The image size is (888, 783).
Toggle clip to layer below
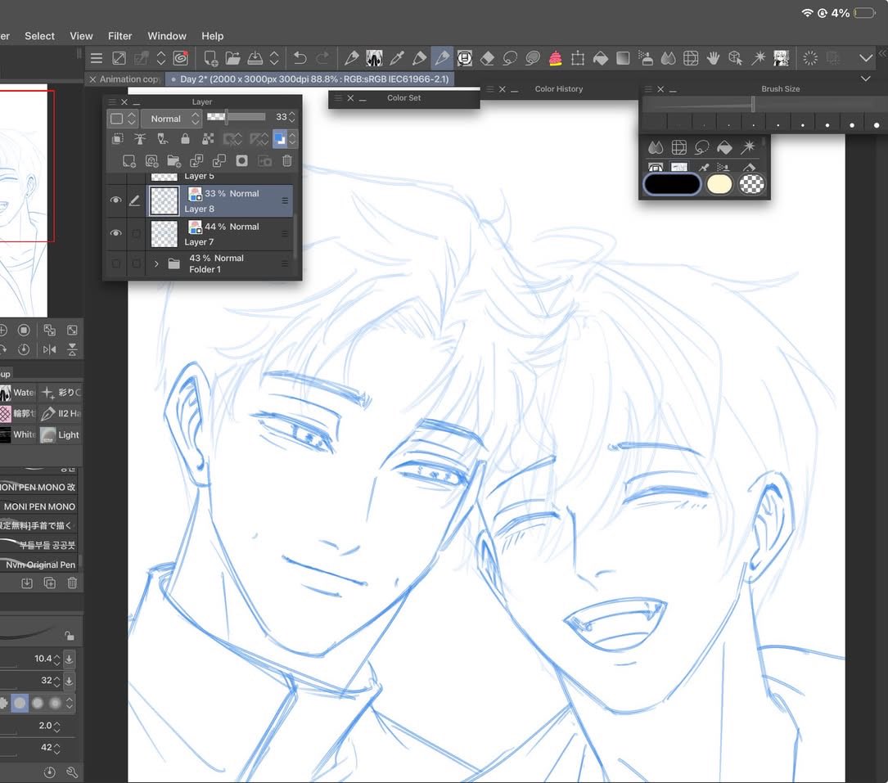point(118,139)
